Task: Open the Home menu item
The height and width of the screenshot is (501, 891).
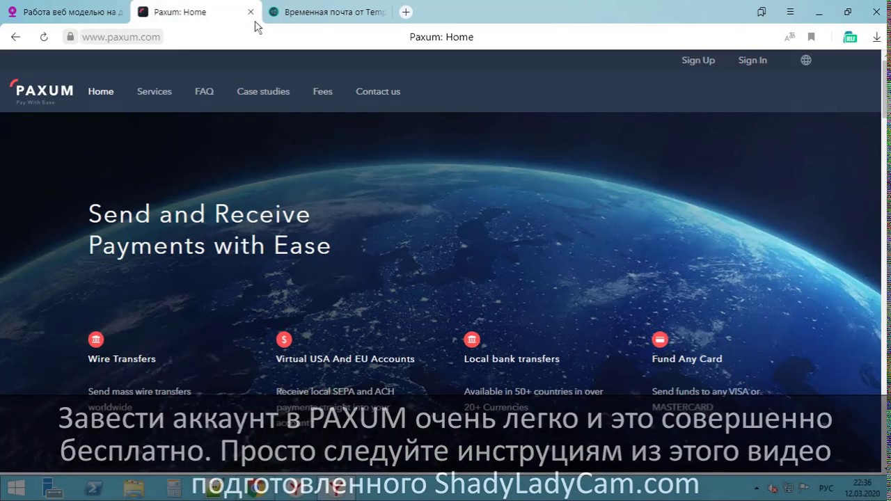Action: click(x=101, y=91)
